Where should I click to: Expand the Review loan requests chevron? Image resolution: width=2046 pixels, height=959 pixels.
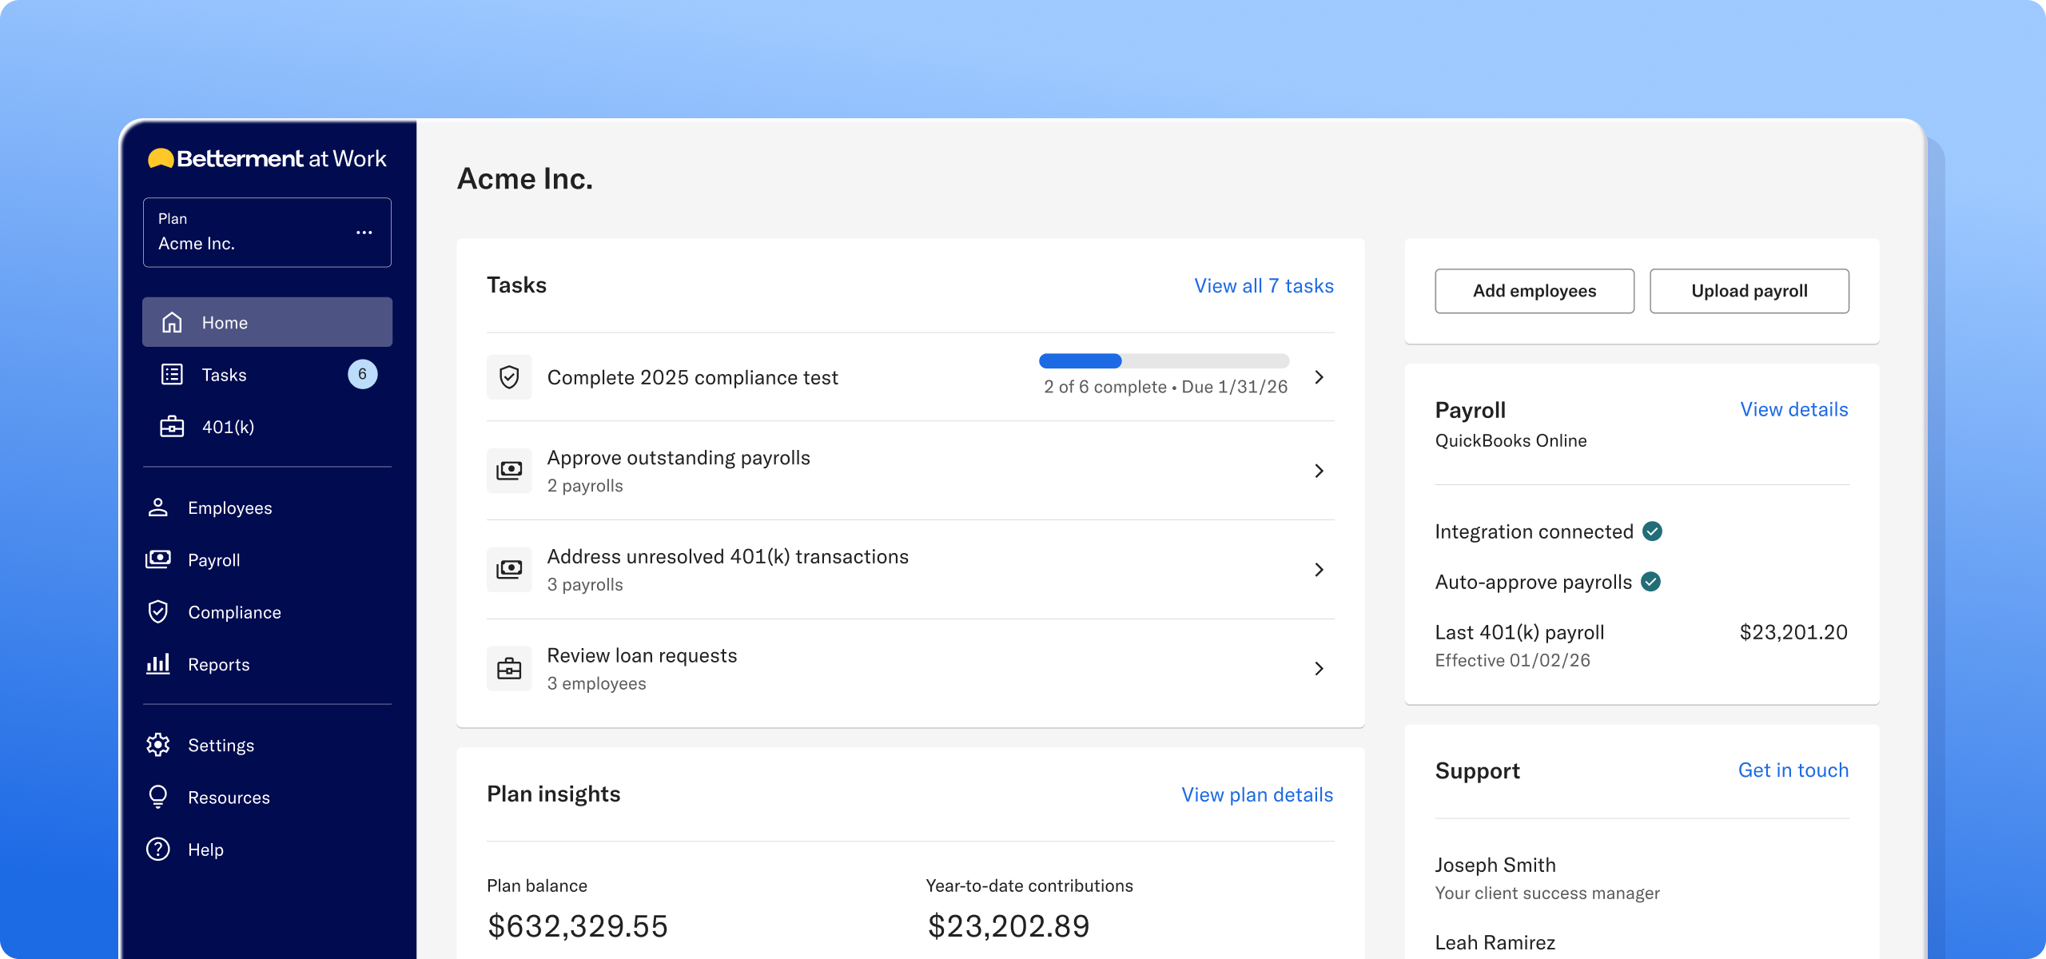tap(1320, 668)
